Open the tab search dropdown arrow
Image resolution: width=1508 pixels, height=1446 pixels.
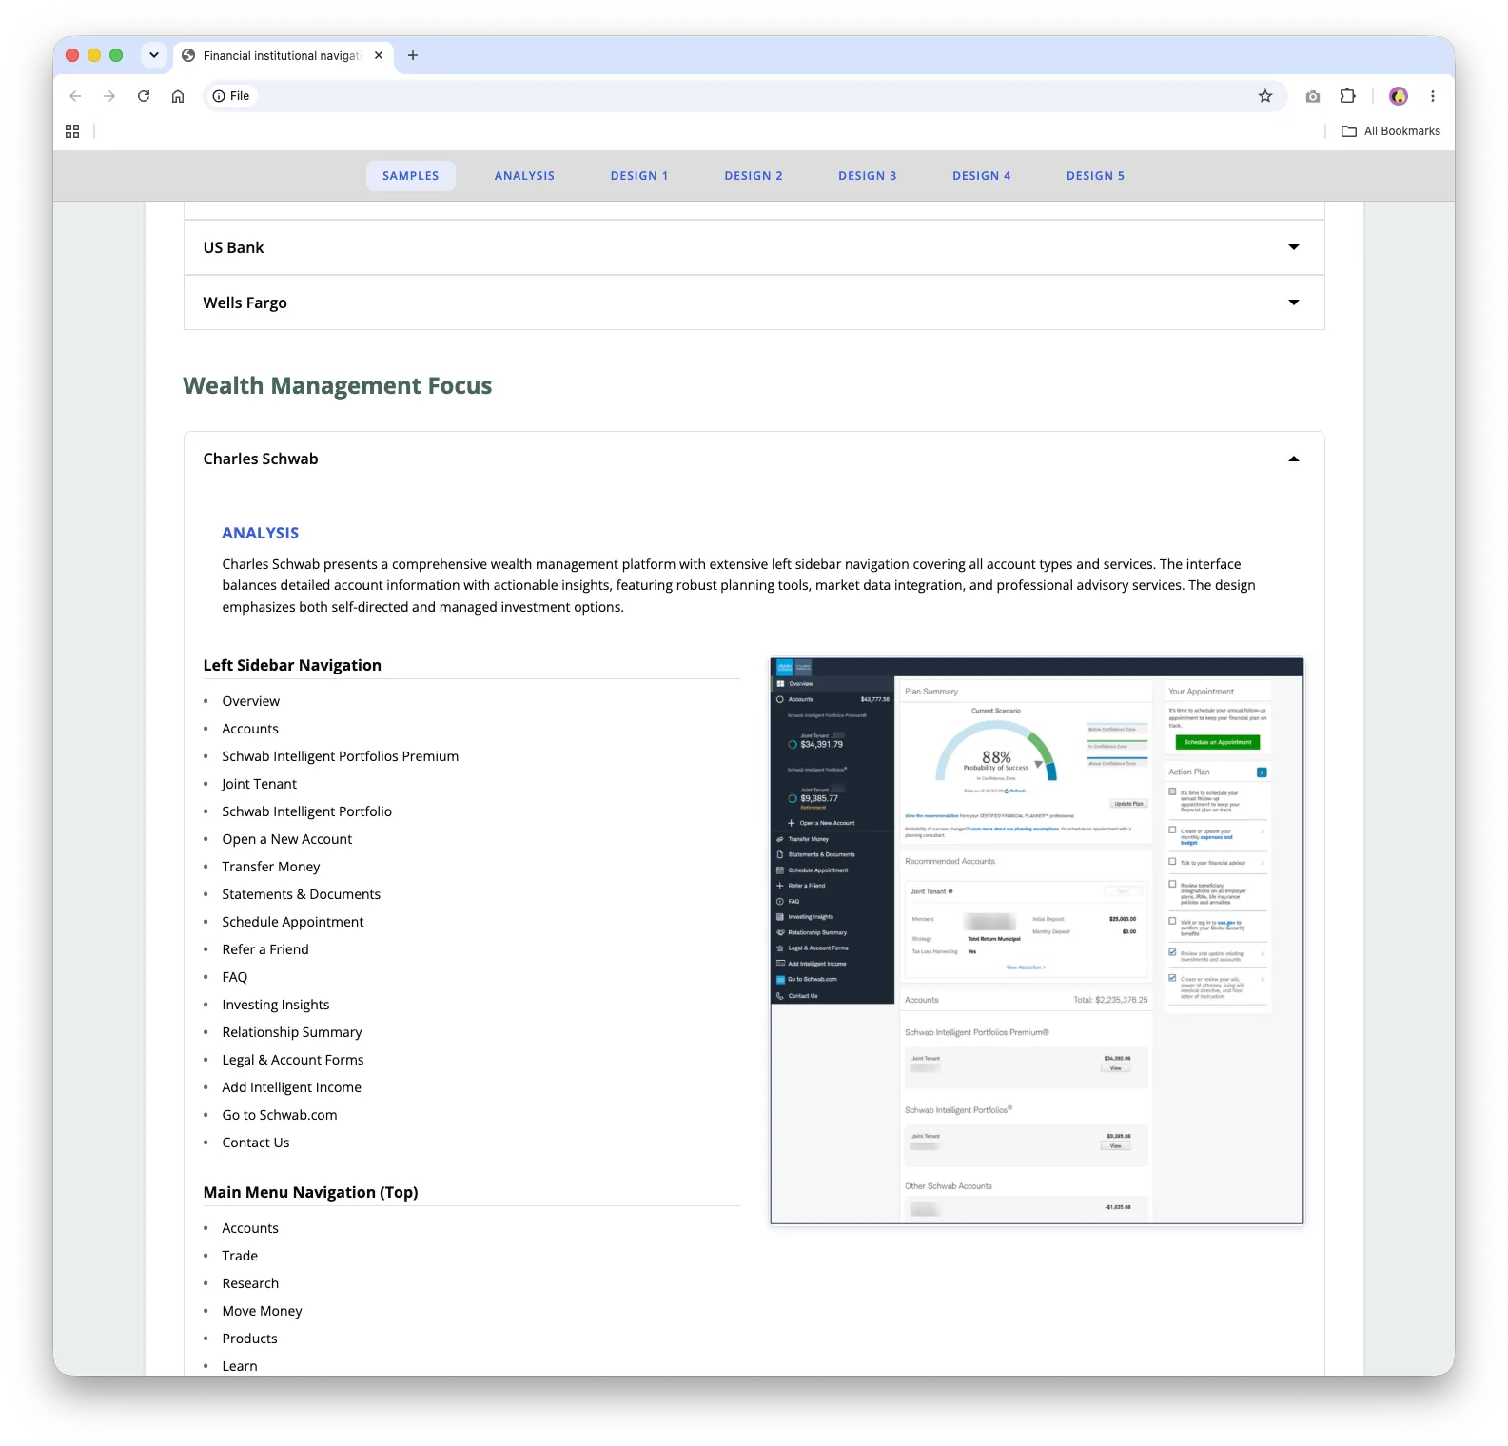coord(154,55)
